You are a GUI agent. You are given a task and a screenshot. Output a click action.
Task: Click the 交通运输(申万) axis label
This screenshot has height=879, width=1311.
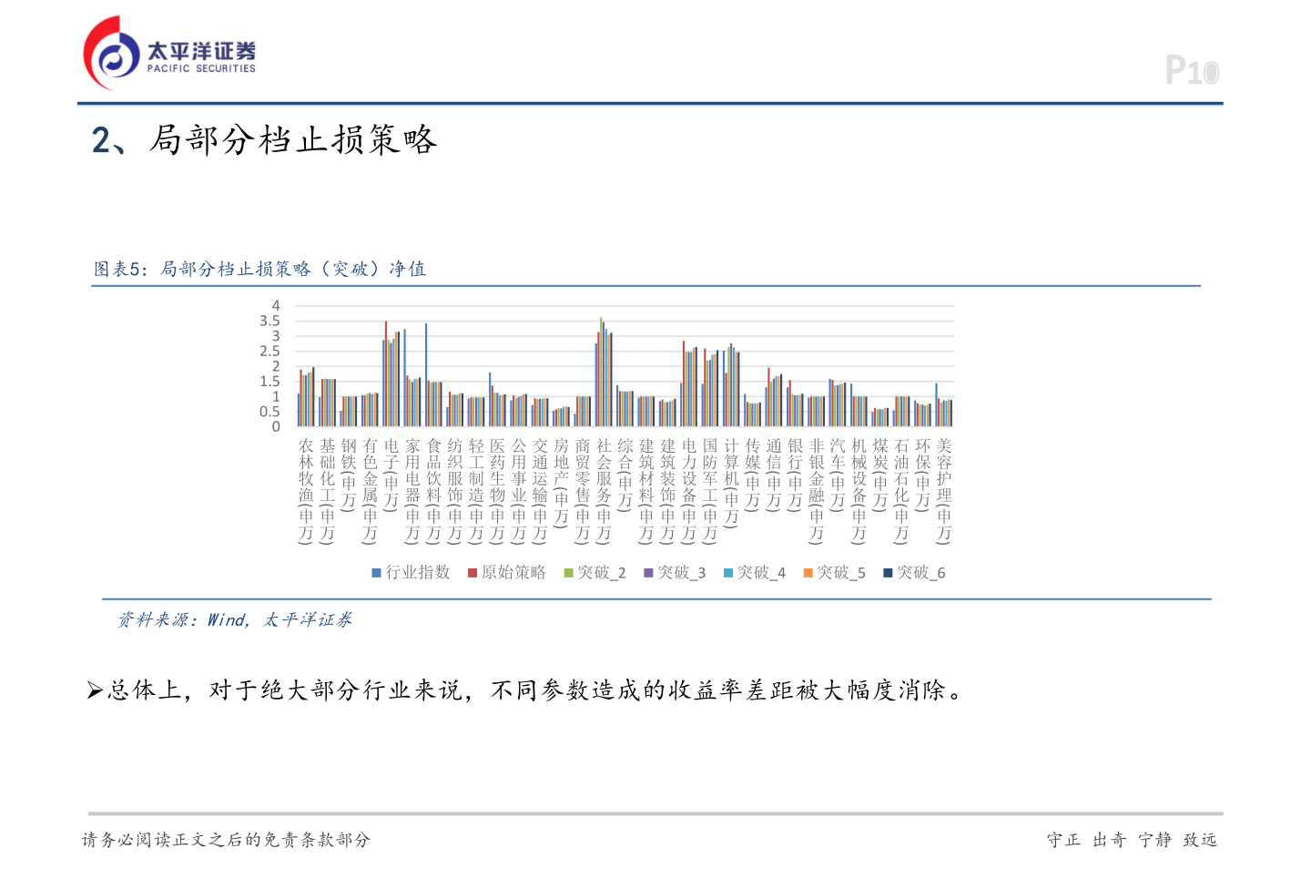540,491
